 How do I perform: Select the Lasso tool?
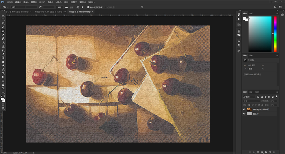pyautogui.click(x=3, y=23)
